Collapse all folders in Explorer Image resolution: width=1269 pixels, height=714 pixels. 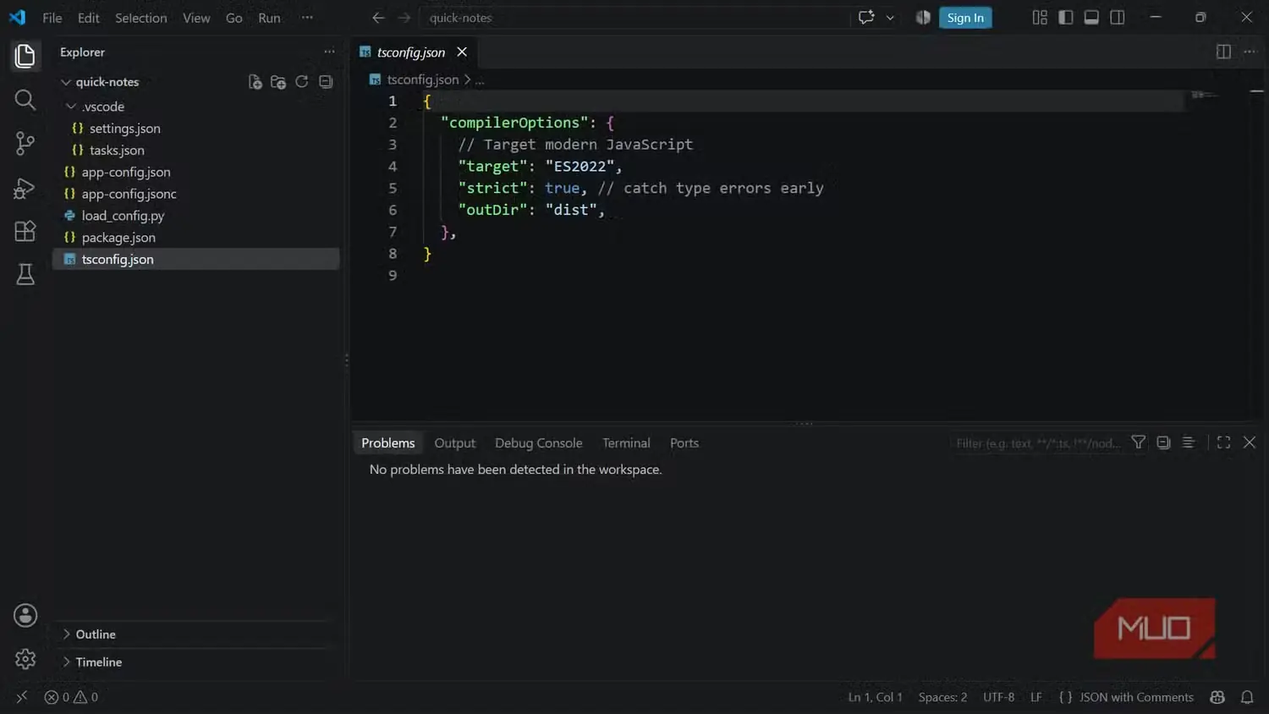point(326,82)
